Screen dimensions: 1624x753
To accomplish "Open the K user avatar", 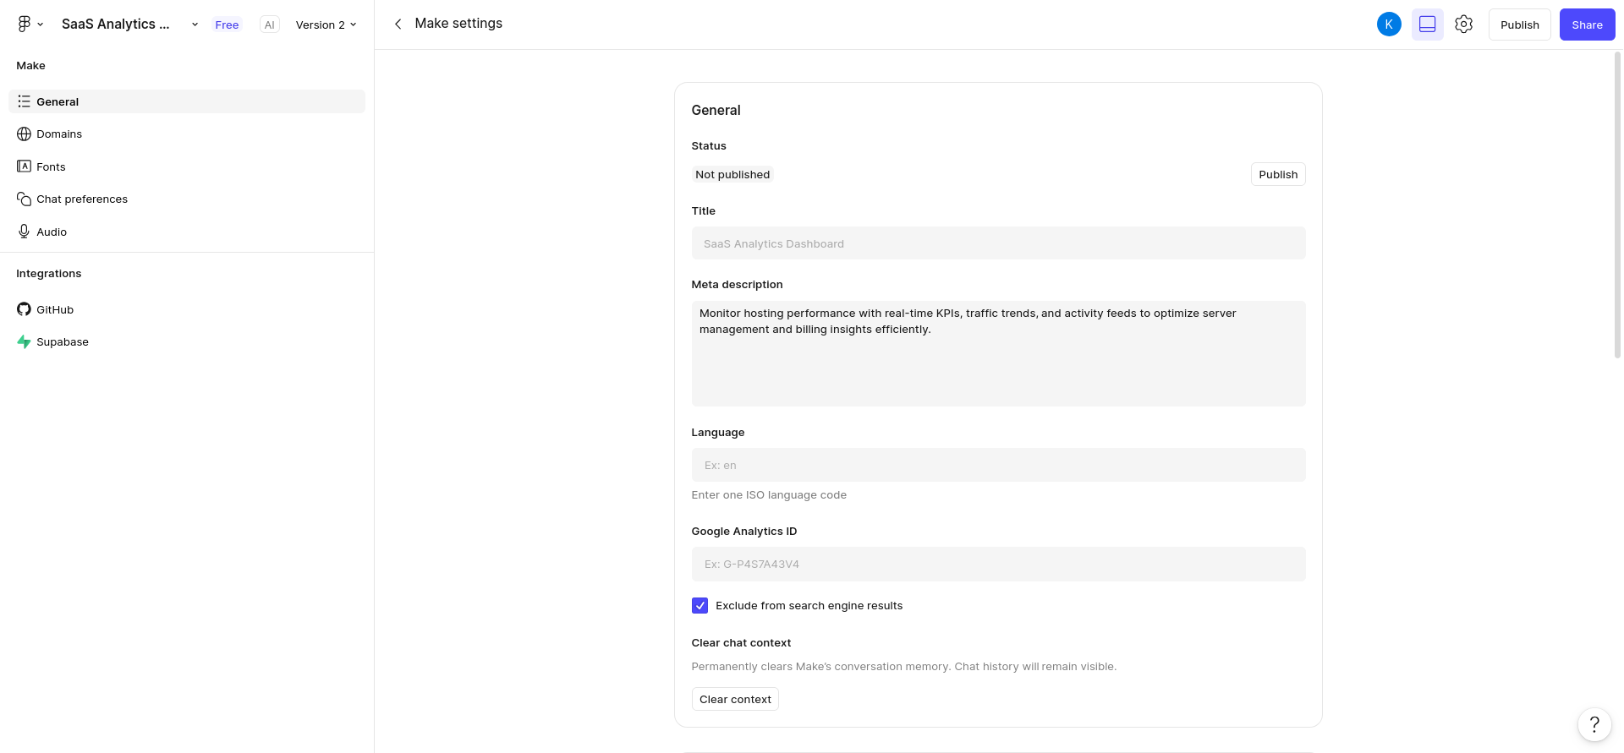I will click(x=1389, y=25).
